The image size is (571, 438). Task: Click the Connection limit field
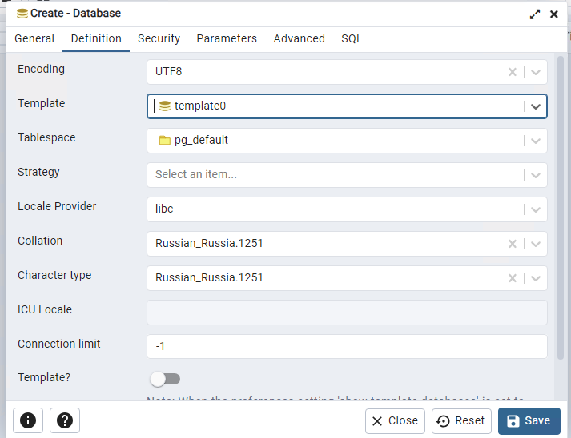[347, 346]
